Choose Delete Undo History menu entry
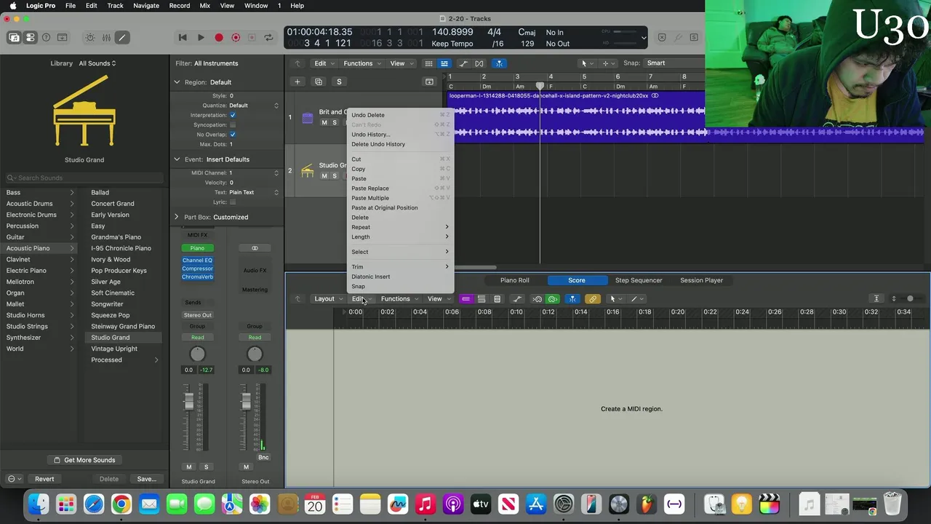Viewport: 931px width, 524px height. coord(401,144)
